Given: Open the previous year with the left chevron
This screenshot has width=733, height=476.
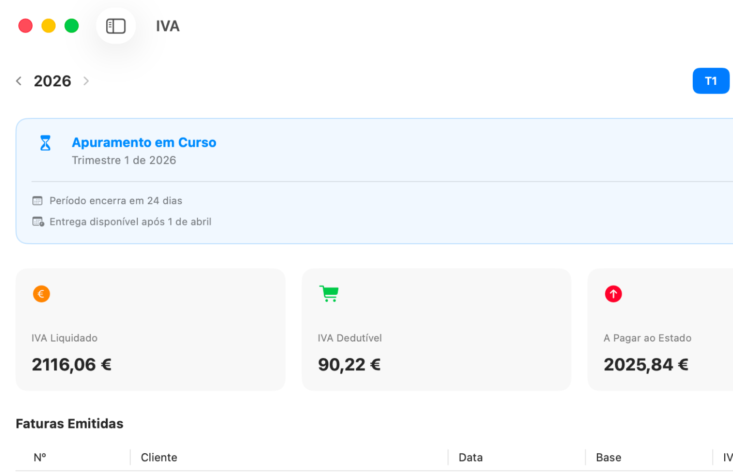Looking at the screenshot, I should coord(19,81).
